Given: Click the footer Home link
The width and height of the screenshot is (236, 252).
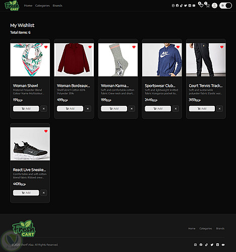Looking at the screenshot, I should coord(192,228).
